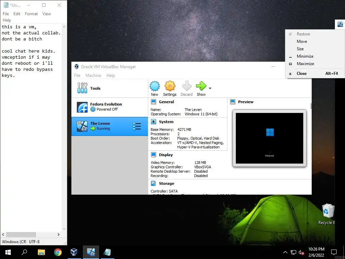Click Notepad horizontal scroll right arrow

coord(59,234)
